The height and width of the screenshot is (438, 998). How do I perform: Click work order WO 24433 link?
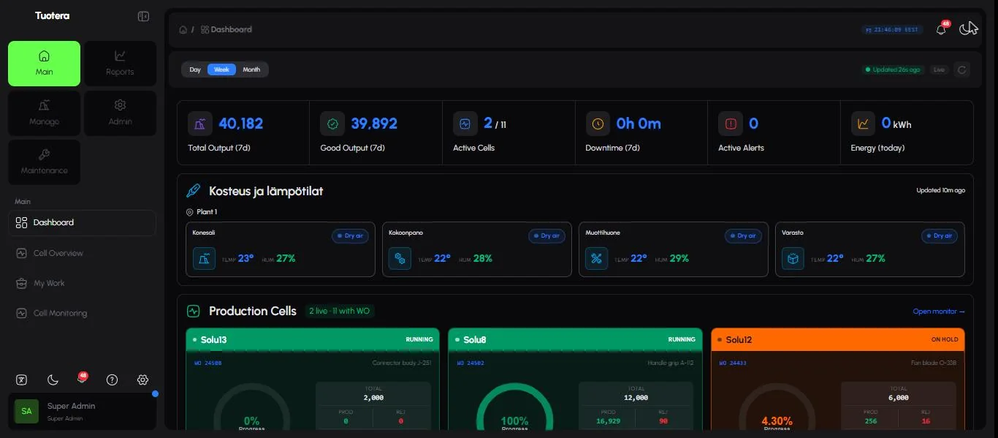733,363
